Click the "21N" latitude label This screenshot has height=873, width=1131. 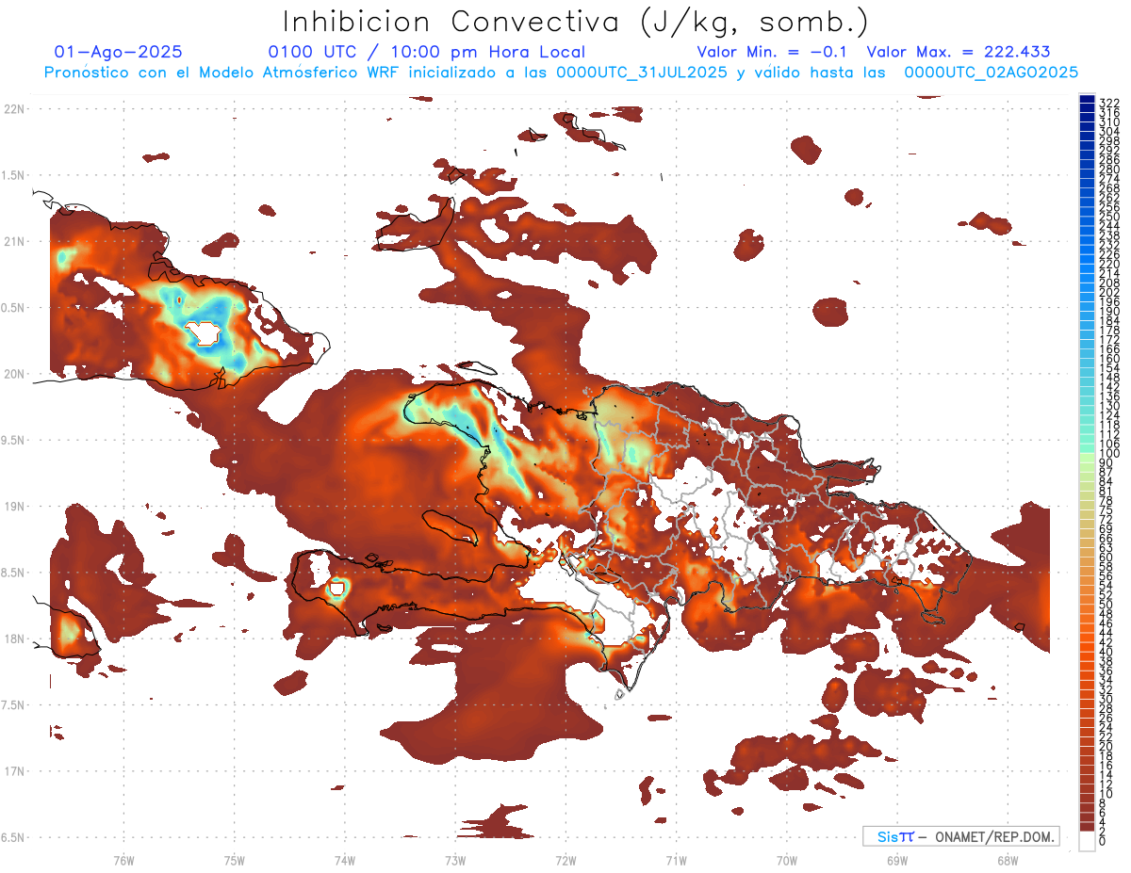[x=14, y=241]
